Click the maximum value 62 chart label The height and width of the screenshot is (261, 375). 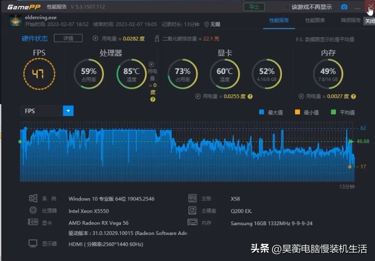[363, 128]
